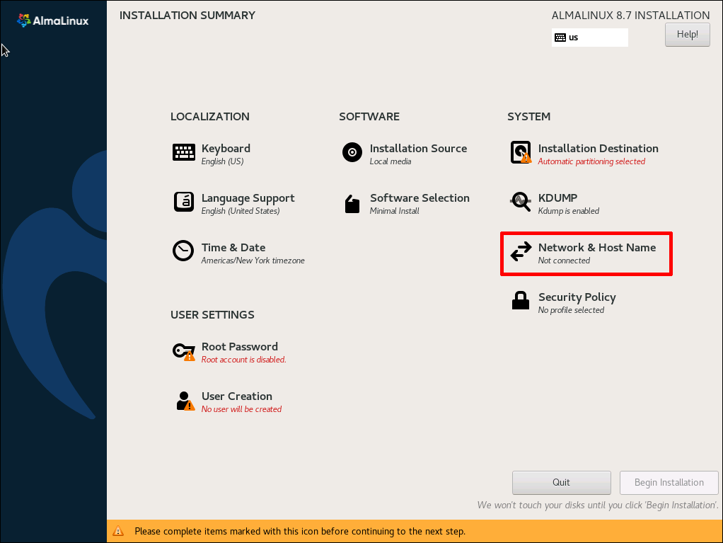Click the Begin Installation button
Screen dimensions: 723x543
[x=669, y=483]
